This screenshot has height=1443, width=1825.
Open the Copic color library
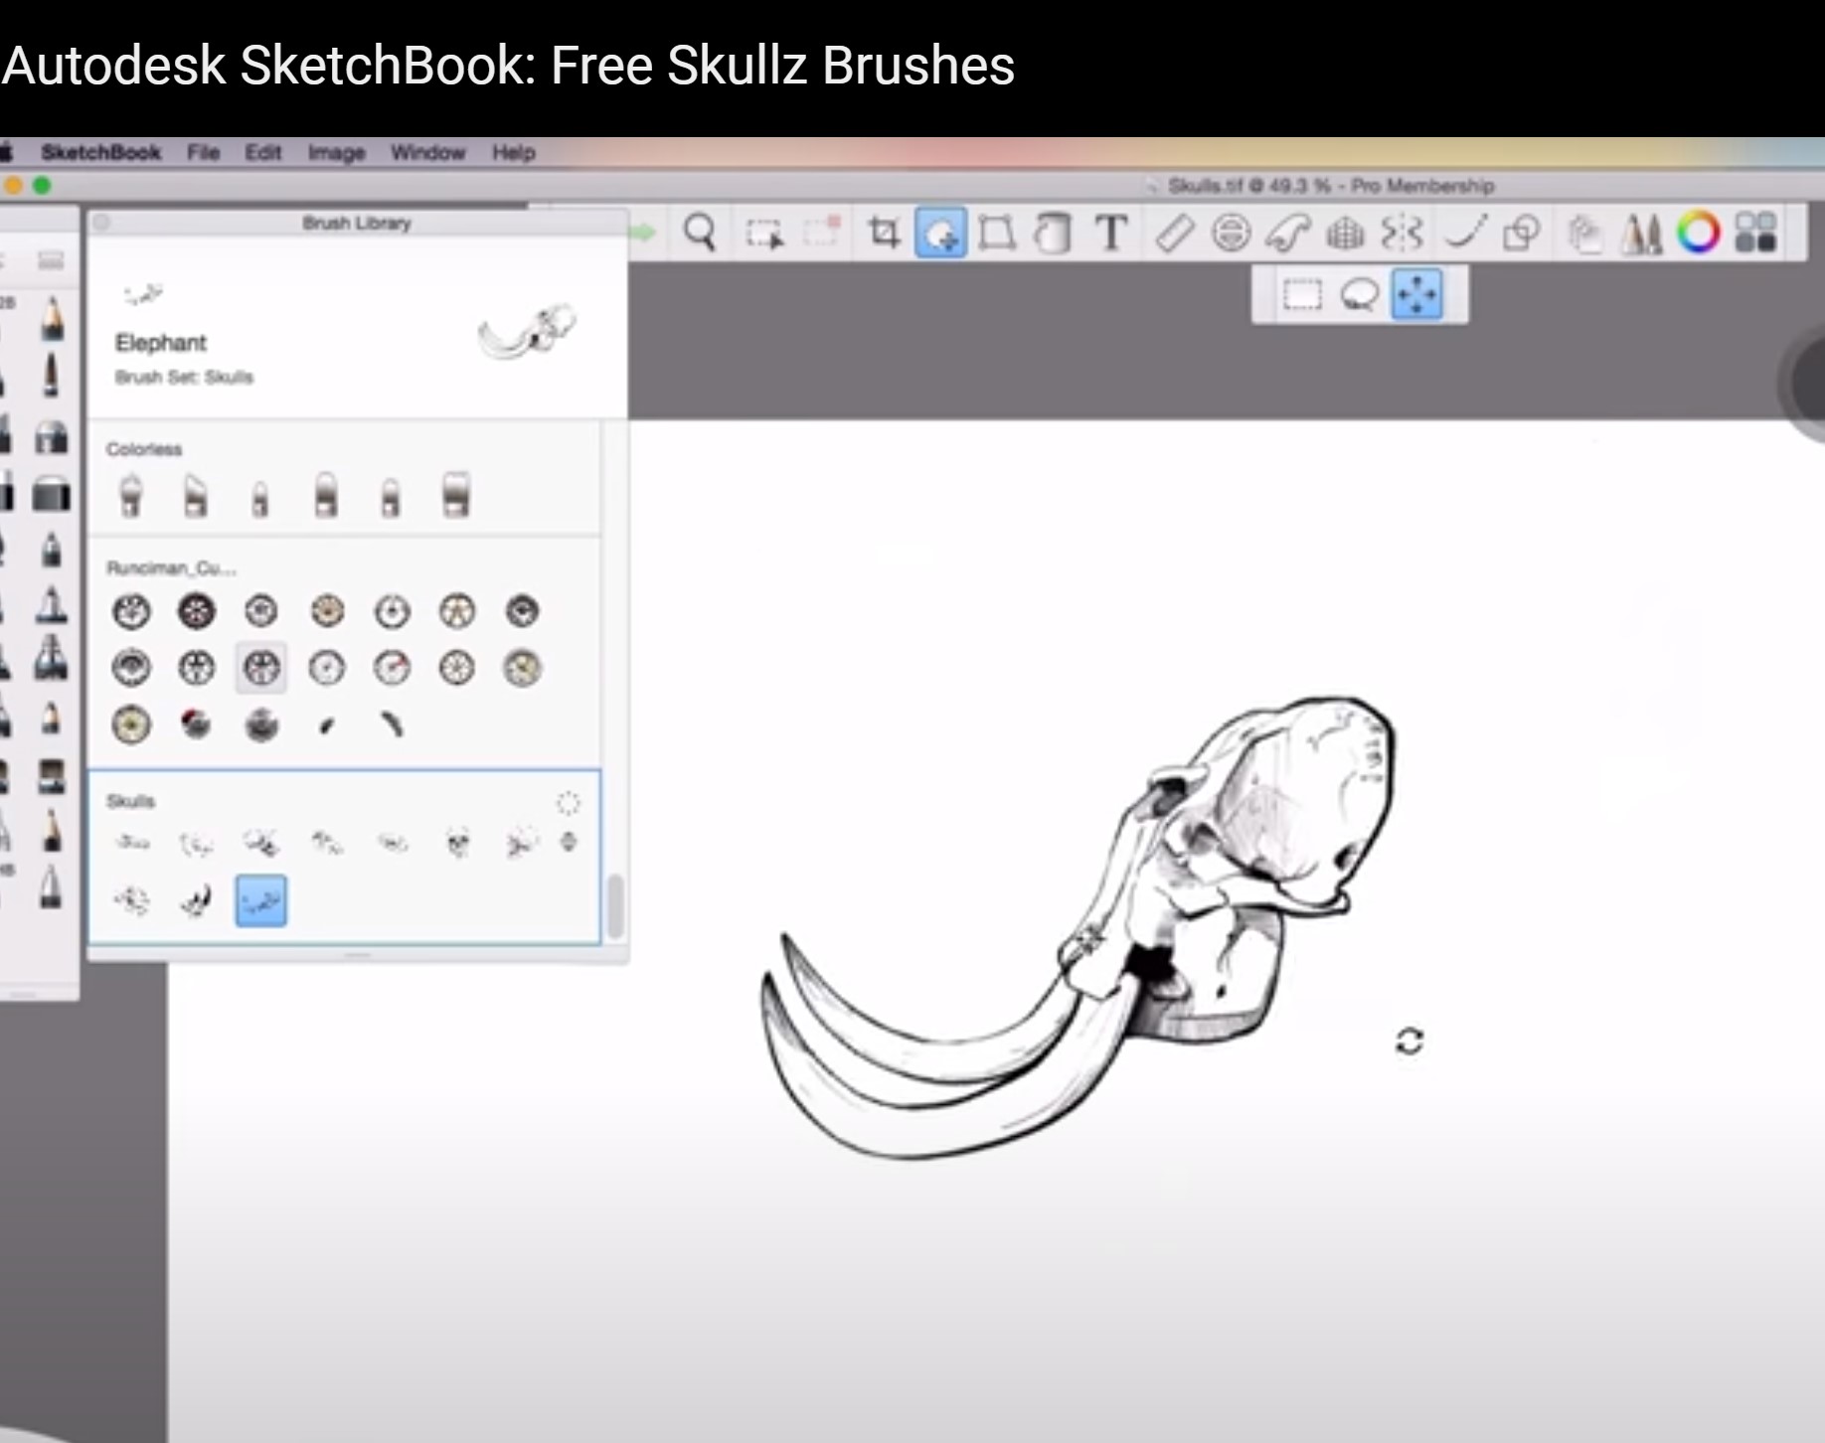(x=1755, y=234)
